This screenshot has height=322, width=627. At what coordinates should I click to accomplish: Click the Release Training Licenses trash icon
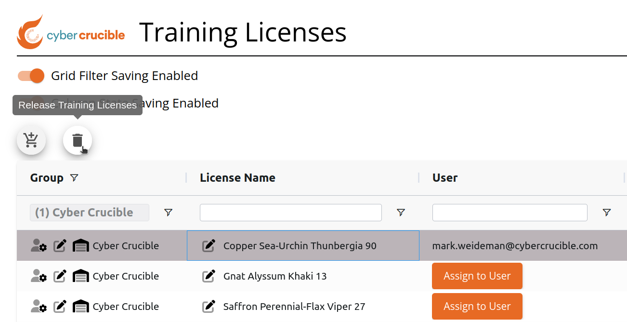coord(78,140)
